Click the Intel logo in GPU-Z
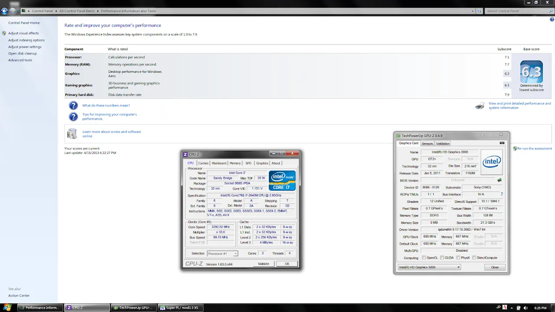This screenshot has height=312, width=555. click(492, 162)
